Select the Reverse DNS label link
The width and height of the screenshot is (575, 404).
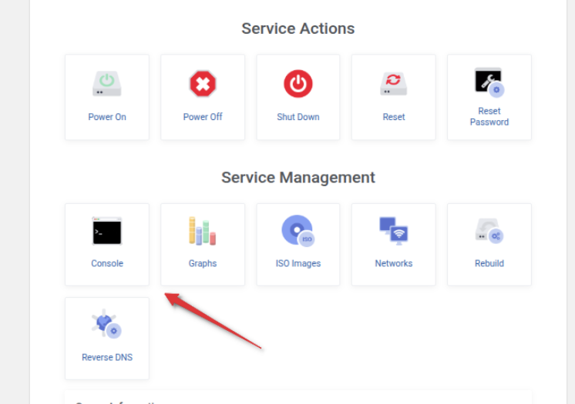[107, 357]
